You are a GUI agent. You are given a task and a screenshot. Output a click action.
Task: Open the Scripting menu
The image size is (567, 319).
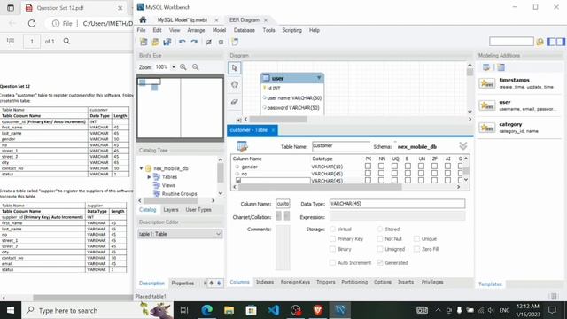291,30
